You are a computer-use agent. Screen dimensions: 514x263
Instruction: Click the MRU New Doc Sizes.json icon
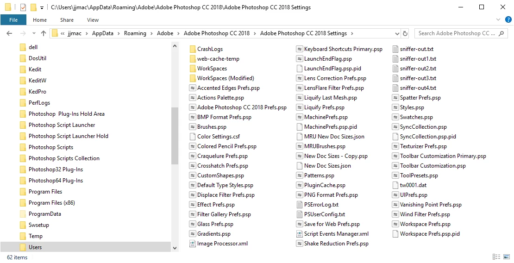tap(299, 137)
